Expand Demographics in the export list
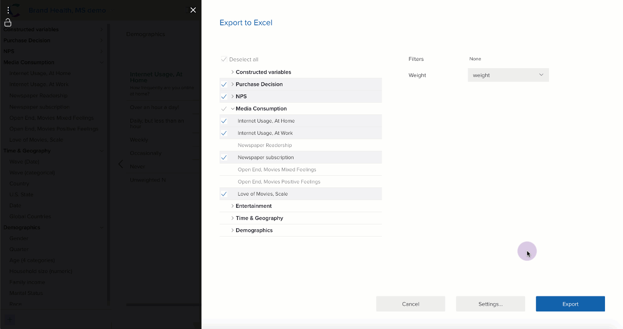This screenshot has width=623, height=329. pyautogui.click(x=233, y=230)
